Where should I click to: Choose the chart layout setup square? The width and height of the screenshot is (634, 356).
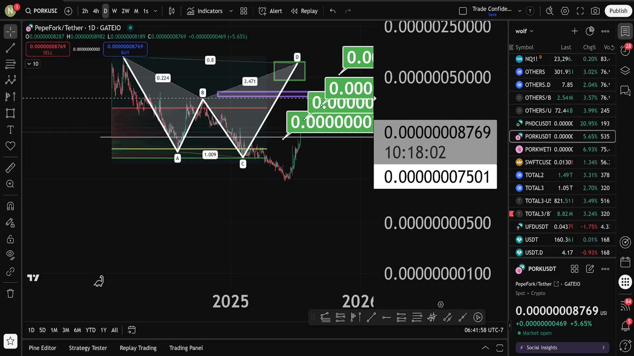463,11
